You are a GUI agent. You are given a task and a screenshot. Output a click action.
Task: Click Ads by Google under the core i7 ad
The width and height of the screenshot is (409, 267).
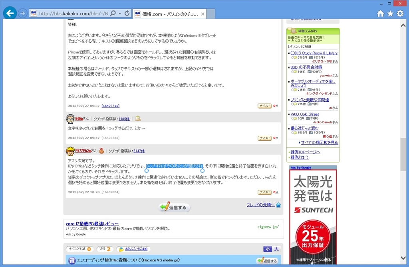(x=75, y=234)
